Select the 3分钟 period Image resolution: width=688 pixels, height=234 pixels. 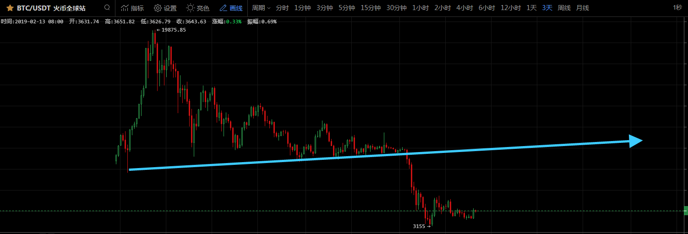pyautogui.click(x=325, y=8)
